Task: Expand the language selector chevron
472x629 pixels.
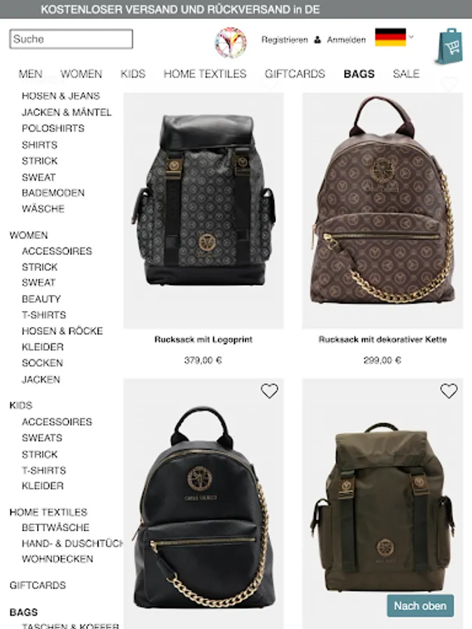Action: (411, 36)
